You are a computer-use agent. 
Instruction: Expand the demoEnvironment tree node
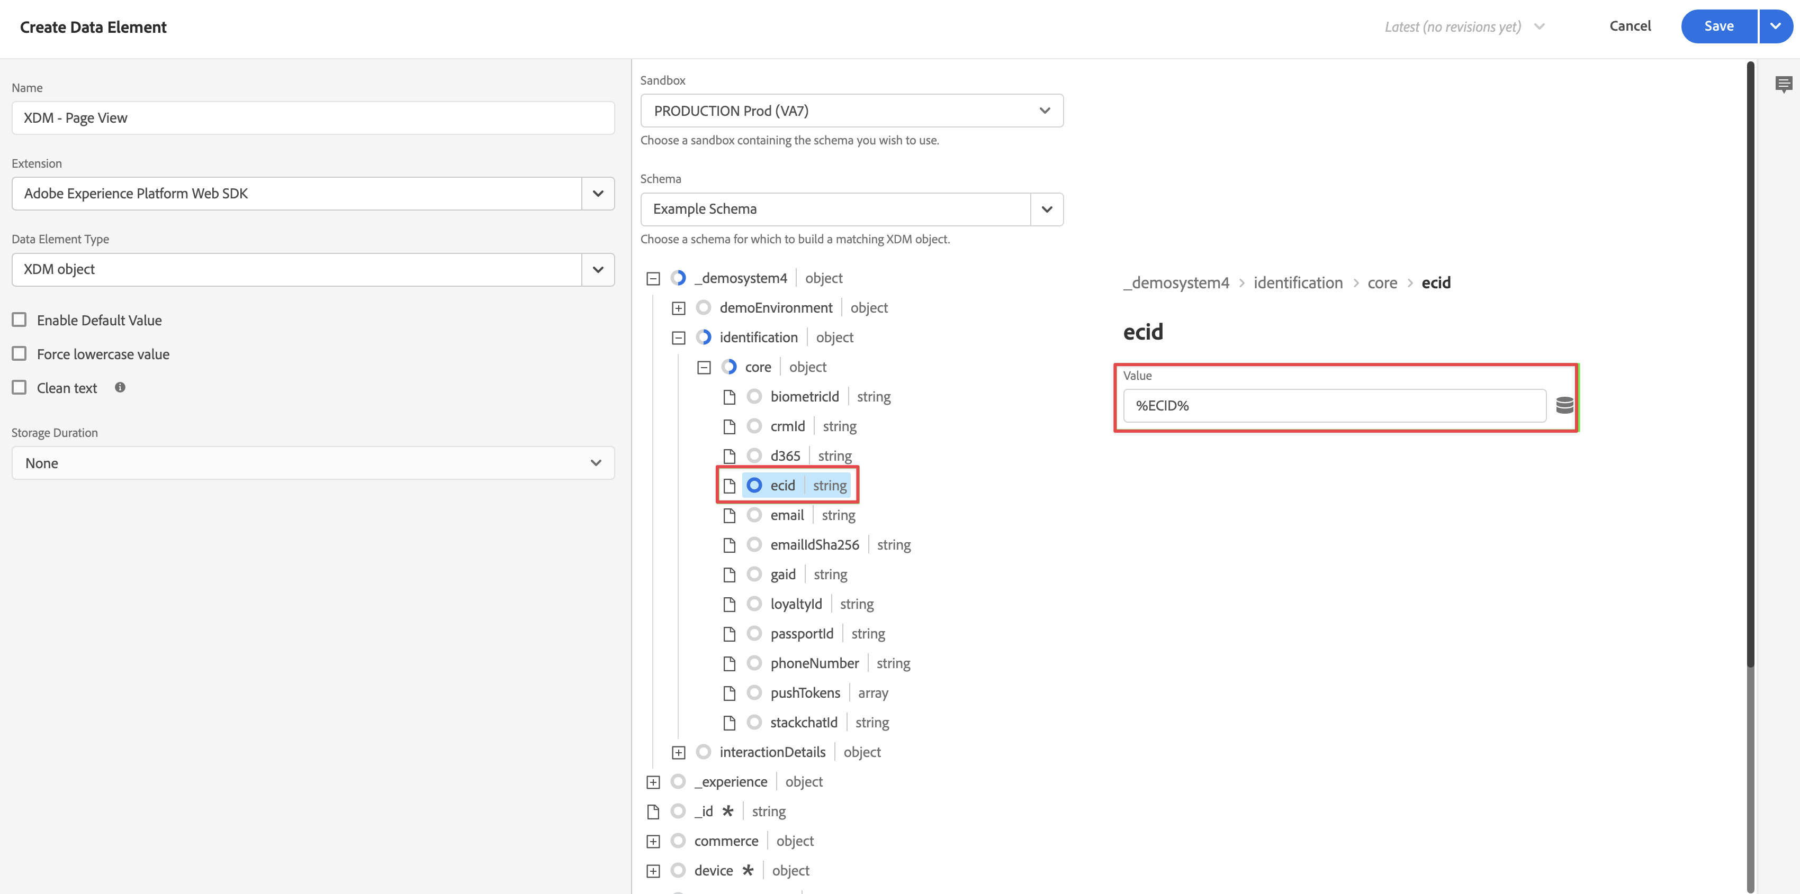tap(678, 308)
